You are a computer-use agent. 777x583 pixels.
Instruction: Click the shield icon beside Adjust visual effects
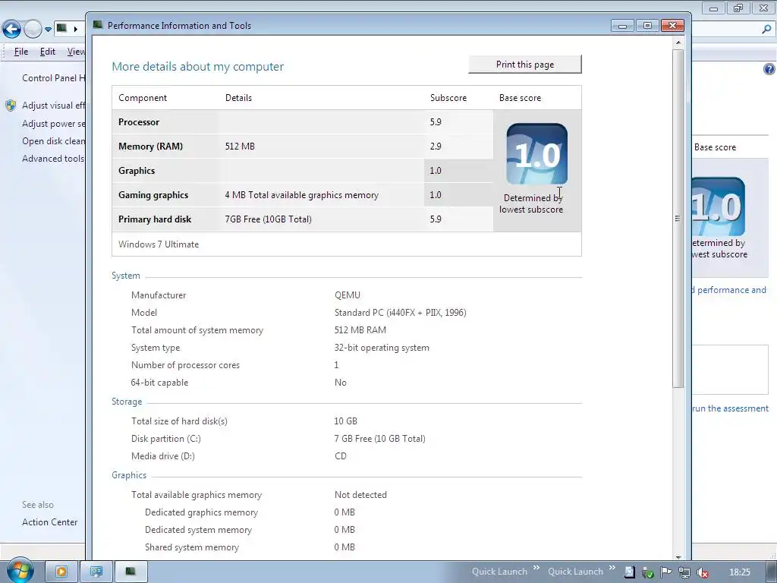(11, 105)
